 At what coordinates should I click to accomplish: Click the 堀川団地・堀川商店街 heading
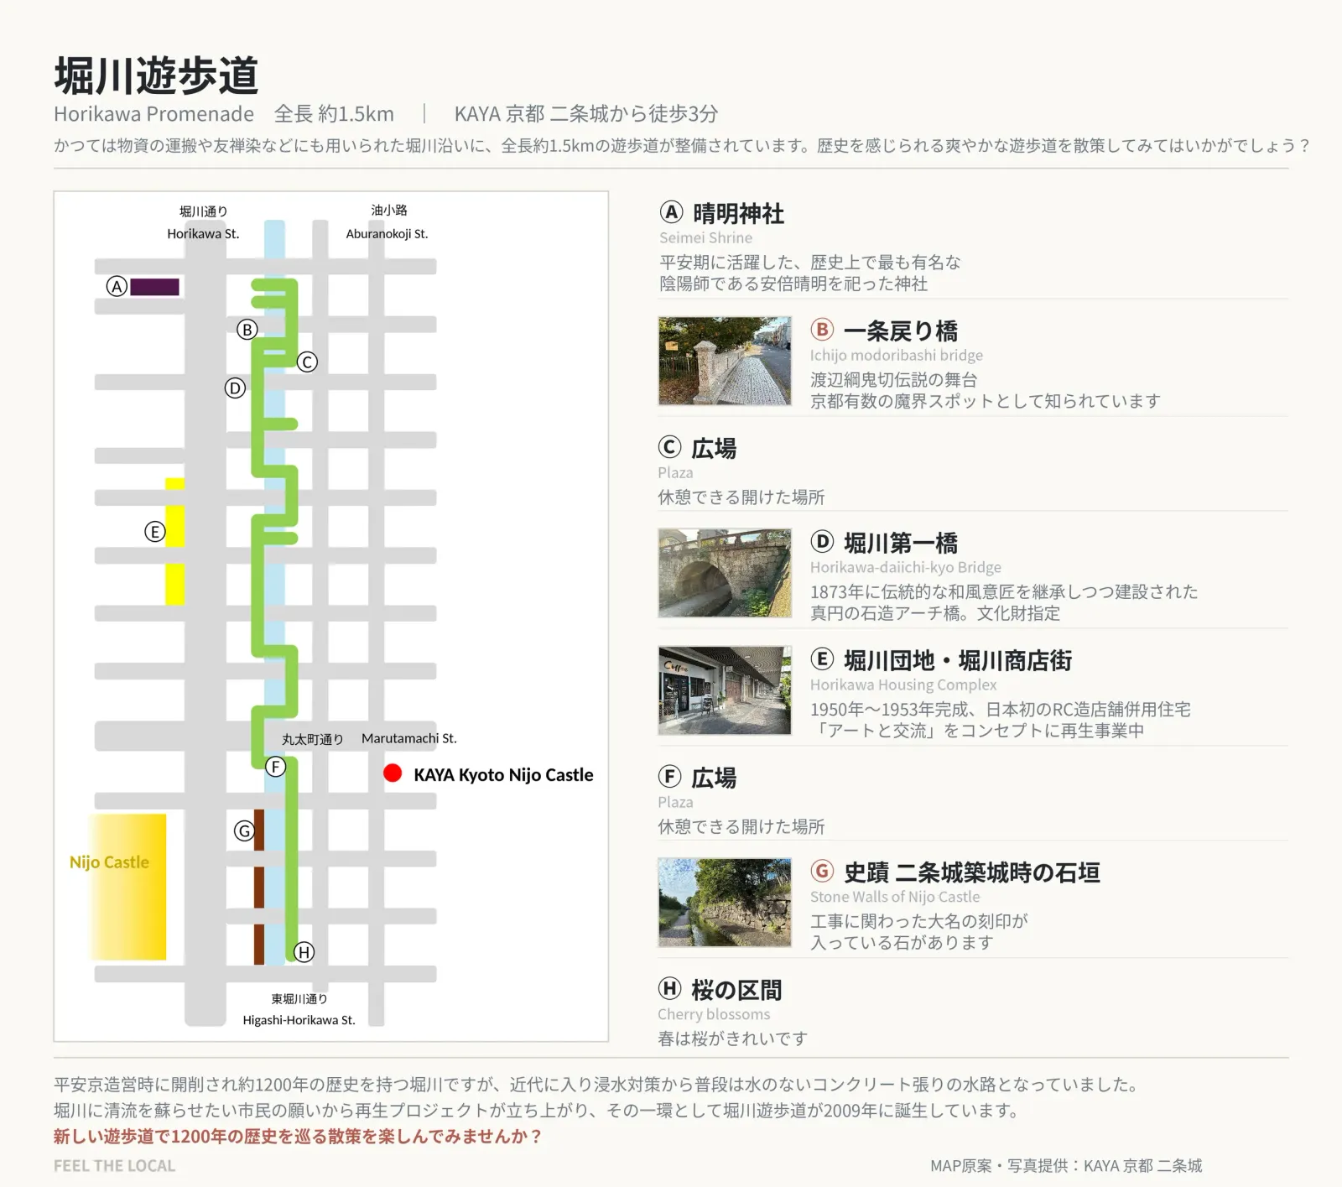958,661
